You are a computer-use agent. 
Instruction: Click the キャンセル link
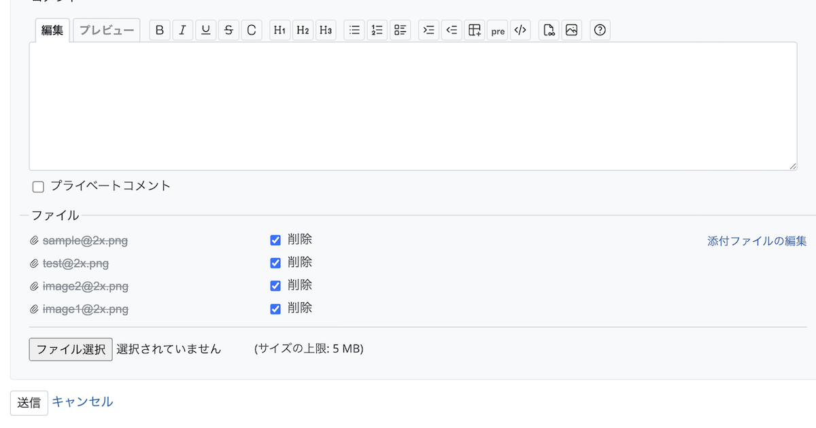coord(82,402)
